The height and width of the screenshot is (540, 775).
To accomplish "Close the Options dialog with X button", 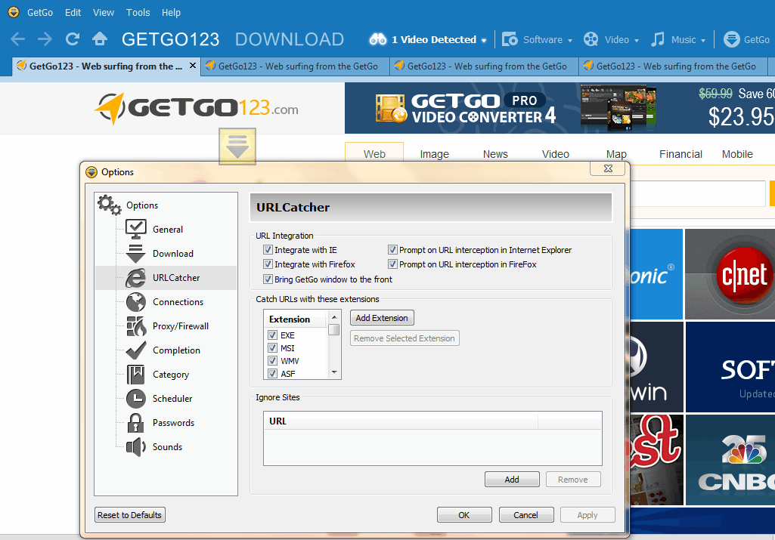I will click(x=608, y=168).
